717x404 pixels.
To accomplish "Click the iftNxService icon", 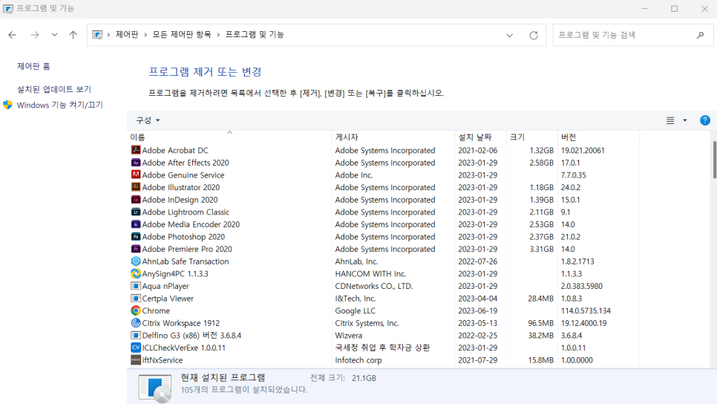I will (x=136, y=360).
